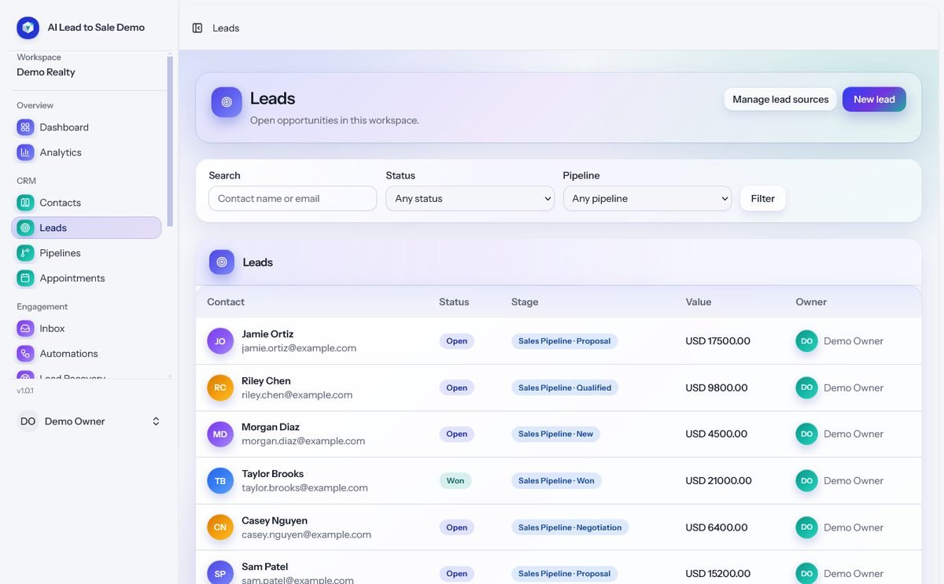
Task: Click the SP avatar for Sam Patel
Action: click(220, 574)
